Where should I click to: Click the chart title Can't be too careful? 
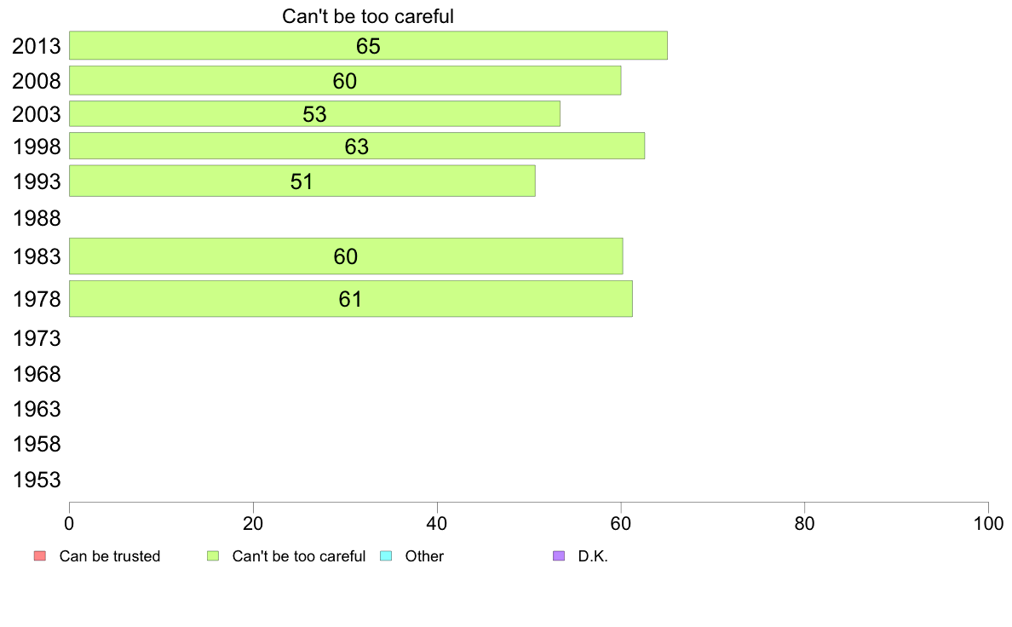[x=368, y=16]
